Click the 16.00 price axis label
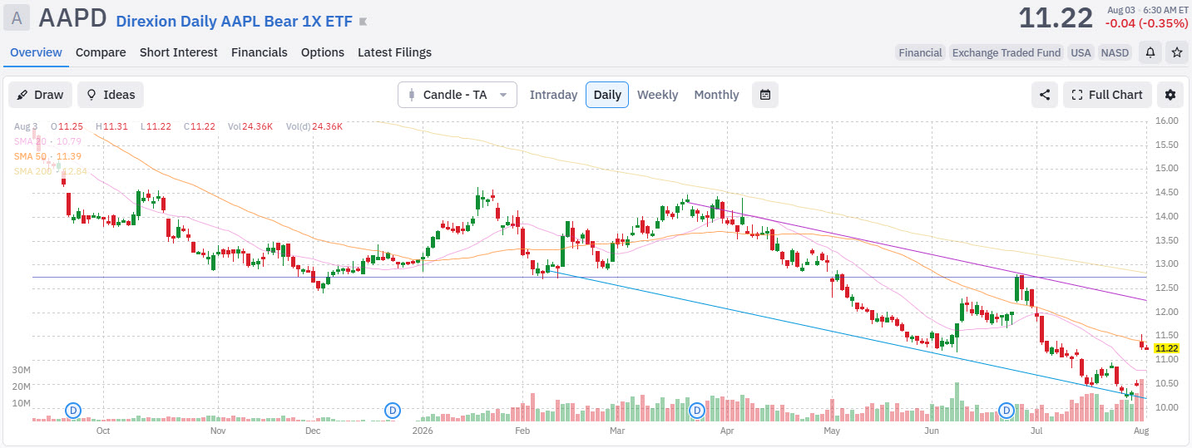This screenshot has height=448, width=1192. [x=1168, y=121]
